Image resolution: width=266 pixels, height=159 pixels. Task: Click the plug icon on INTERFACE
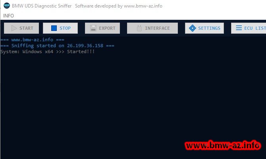click(139, 28)
